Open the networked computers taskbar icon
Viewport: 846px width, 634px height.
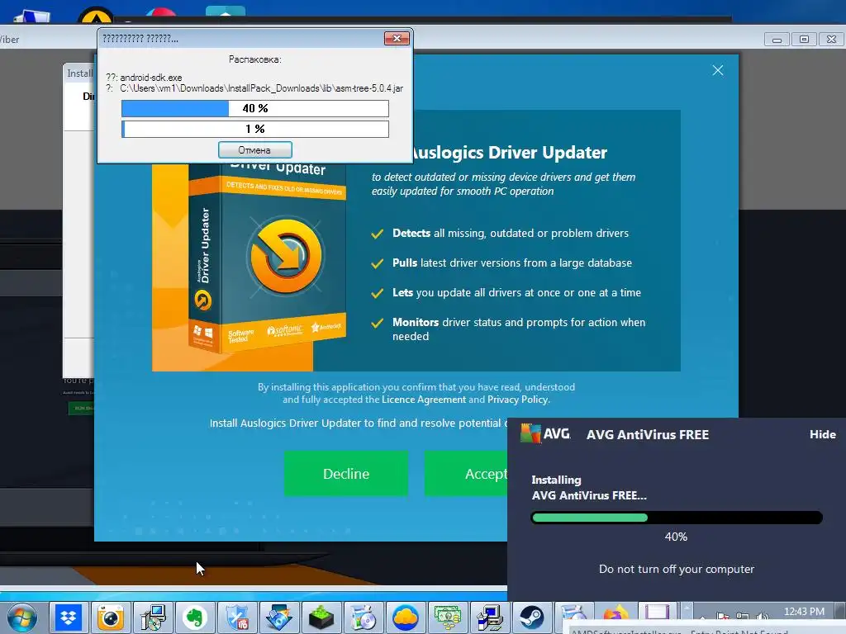coord(489,617)
